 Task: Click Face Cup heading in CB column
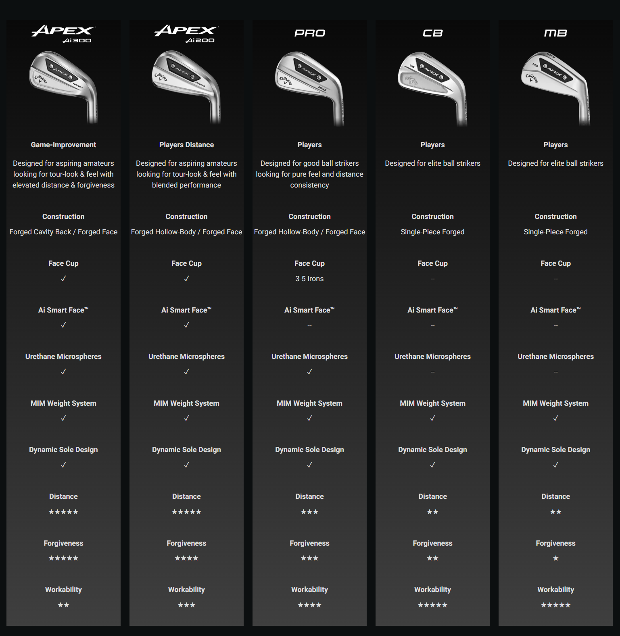432,263
